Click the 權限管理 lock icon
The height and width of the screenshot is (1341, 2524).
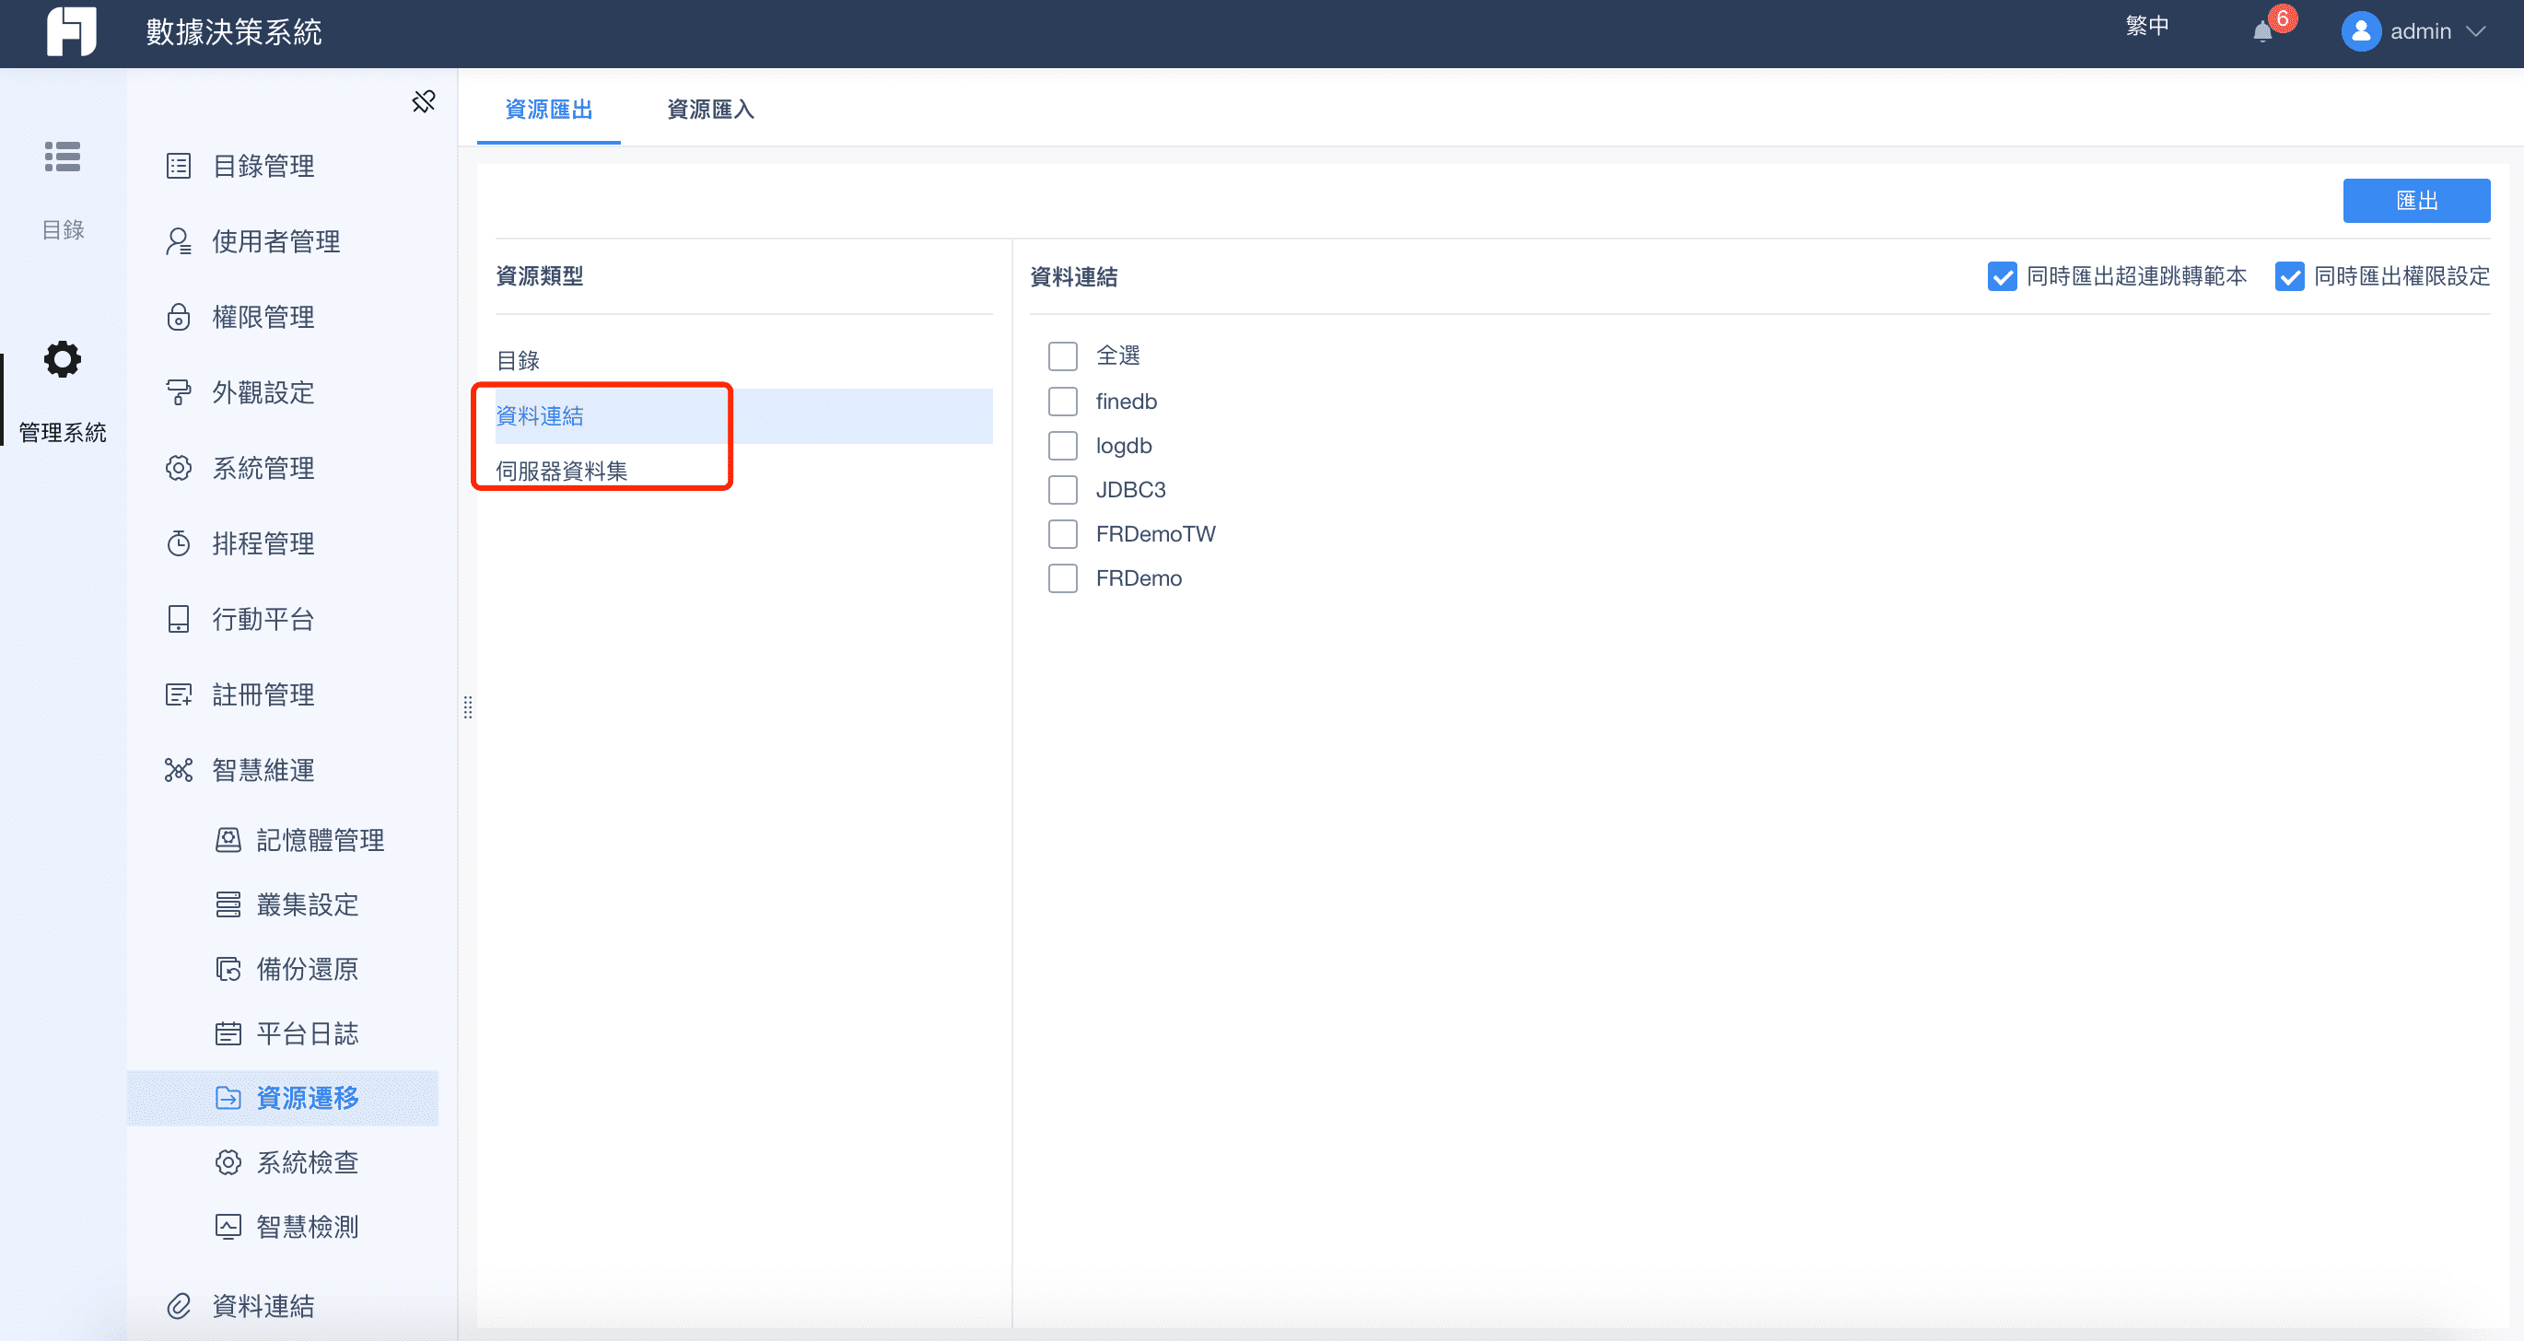[179, 317]
